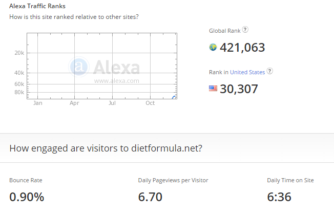Click the Global Rank help question icon
Image resolution: width=334 pixels, height=215 pixels.
[245, 30]
